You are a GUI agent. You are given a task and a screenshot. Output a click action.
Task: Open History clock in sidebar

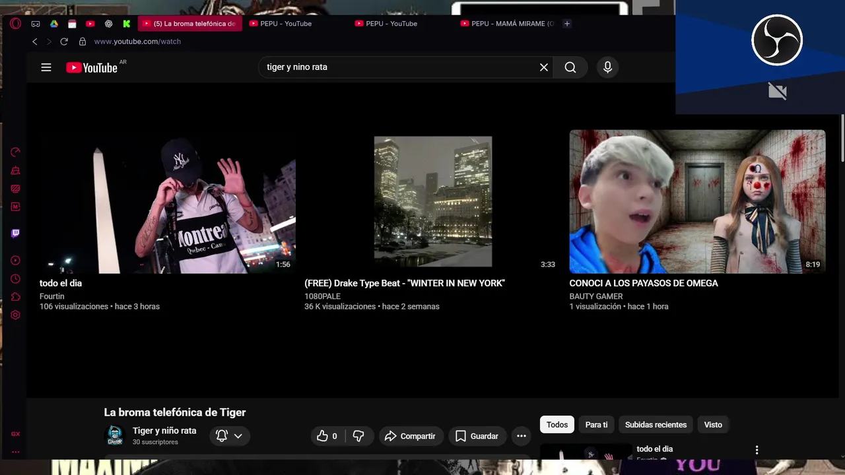click(15, 279)
